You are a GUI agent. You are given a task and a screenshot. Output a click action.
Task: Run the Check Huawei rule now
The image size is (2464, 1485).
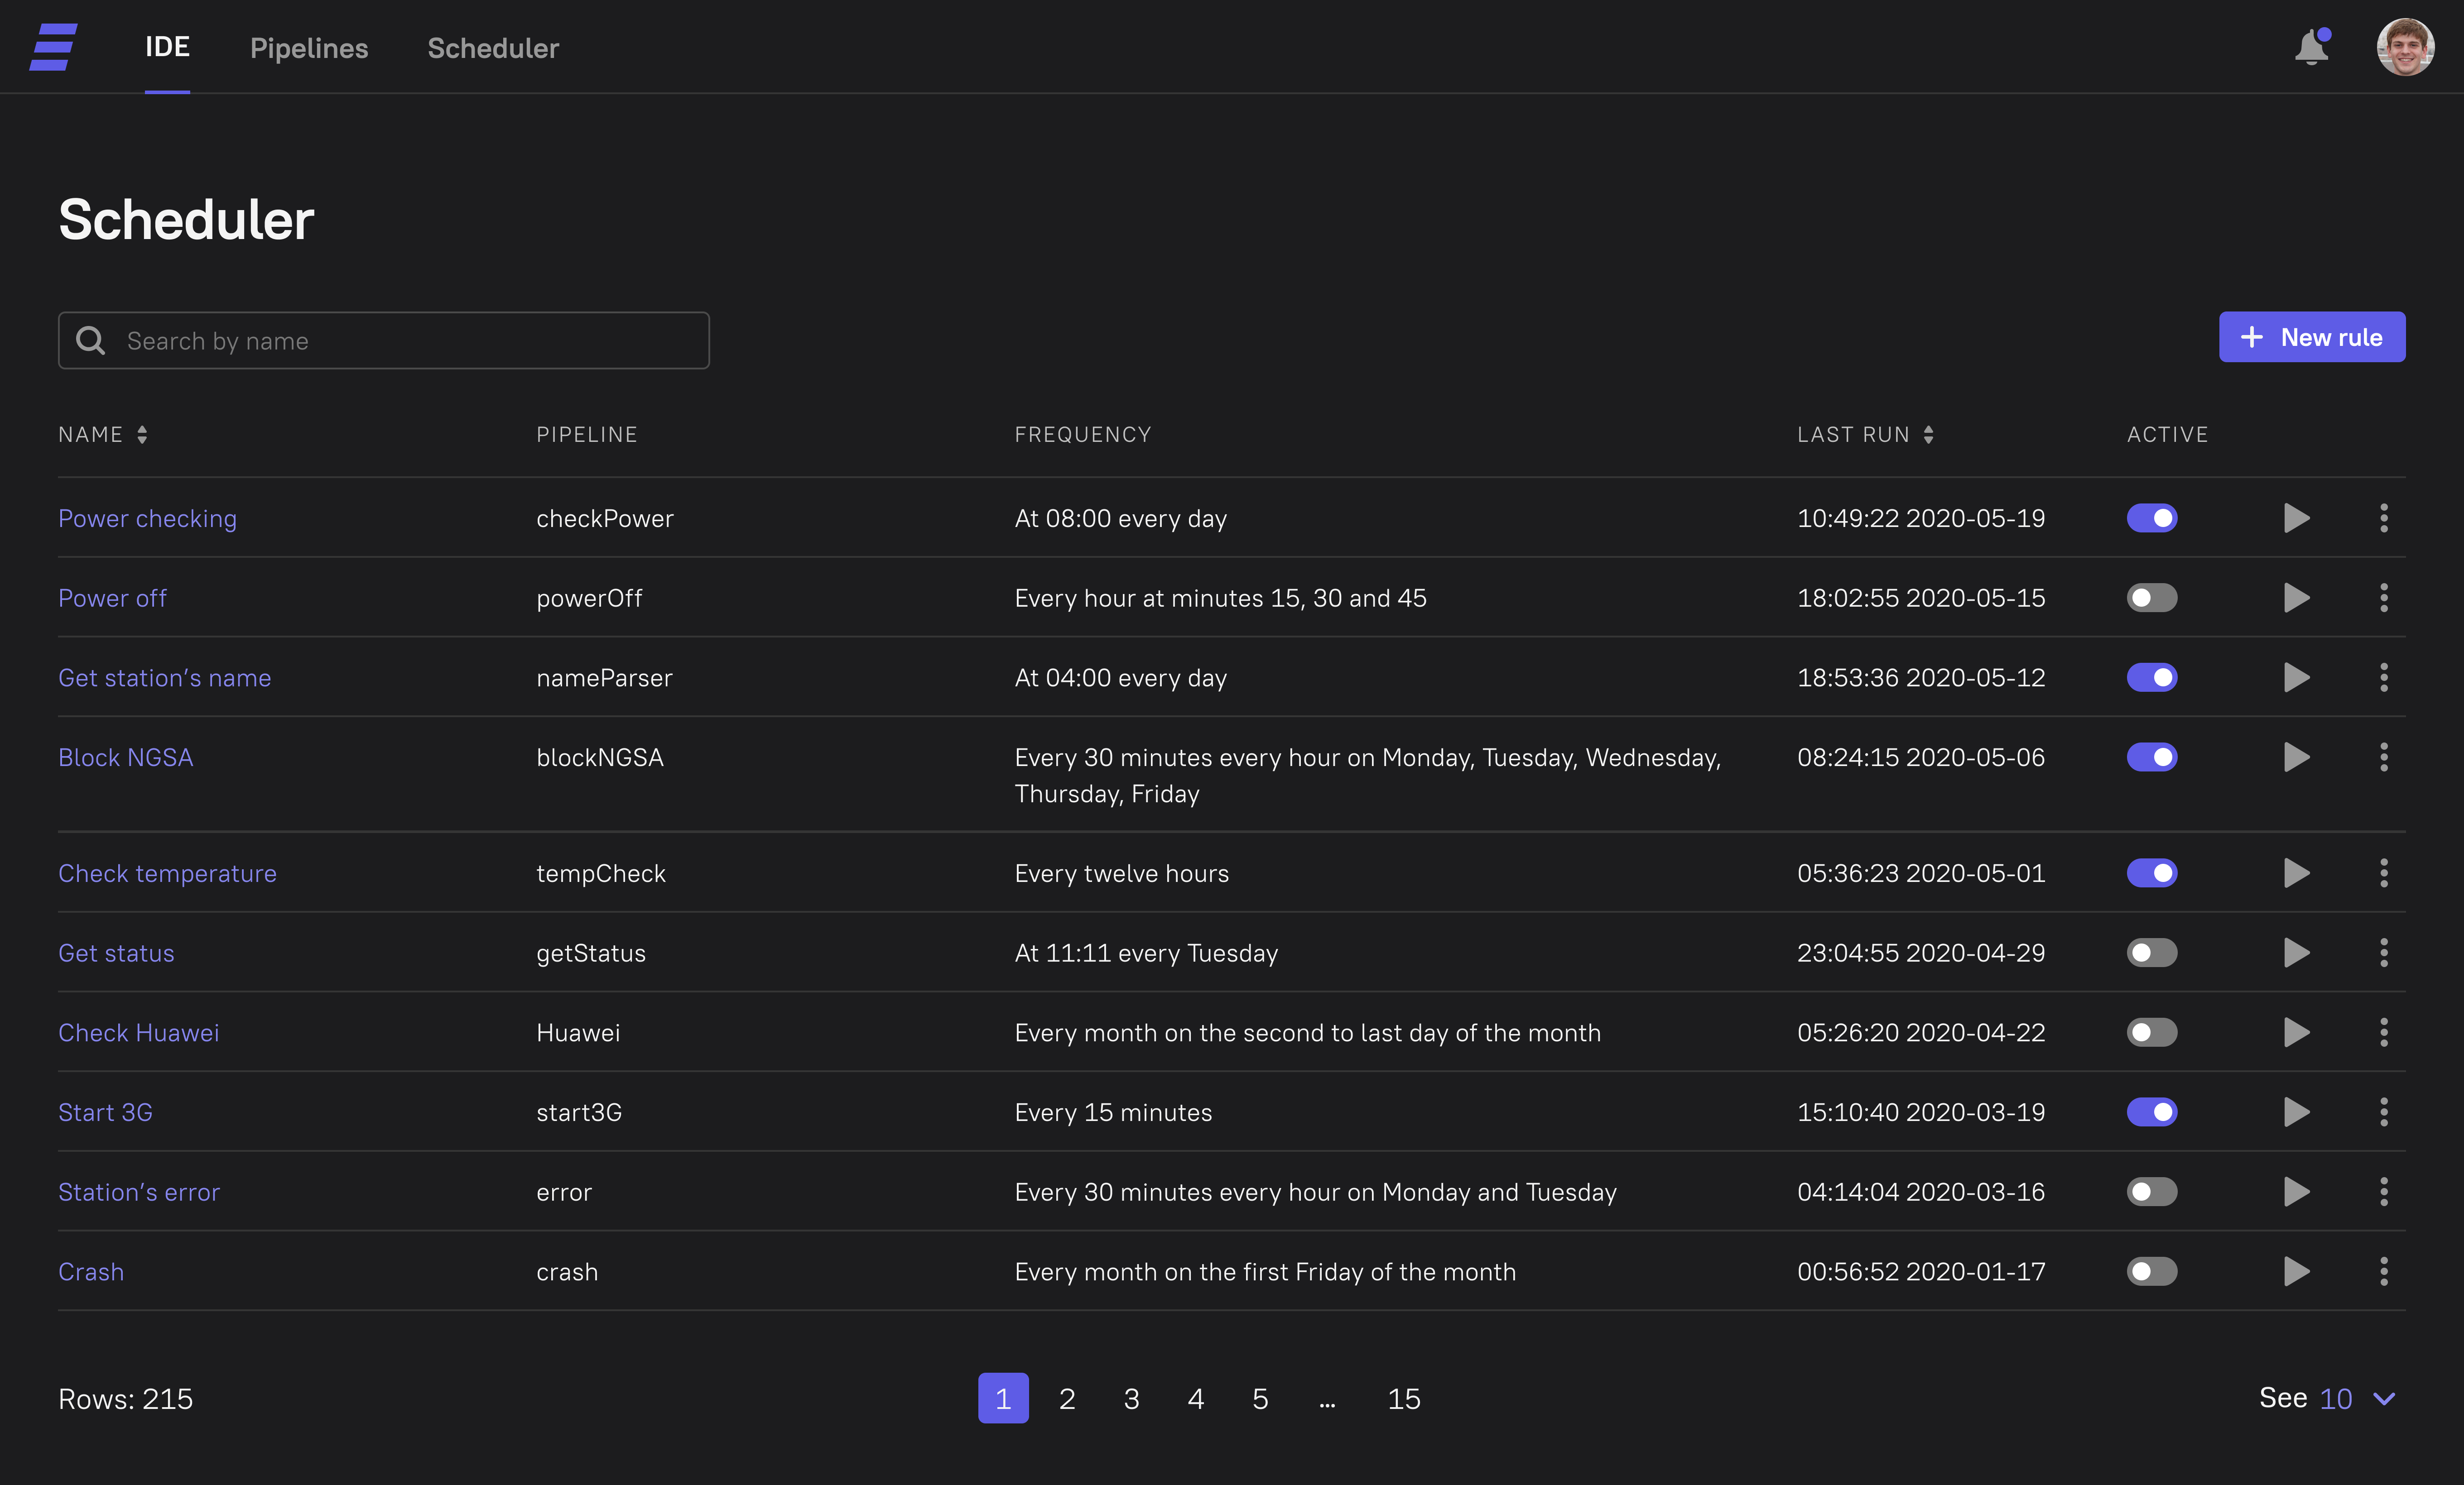[x=2296, y=1032]
